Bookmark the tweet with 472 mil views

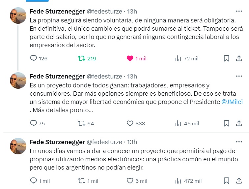[227, 181]
